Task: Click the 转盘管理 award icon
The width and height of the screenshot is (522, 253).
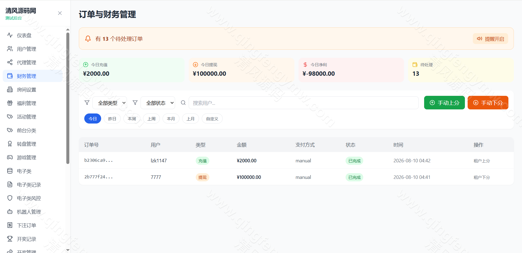Action: click(x=10, y=144)
